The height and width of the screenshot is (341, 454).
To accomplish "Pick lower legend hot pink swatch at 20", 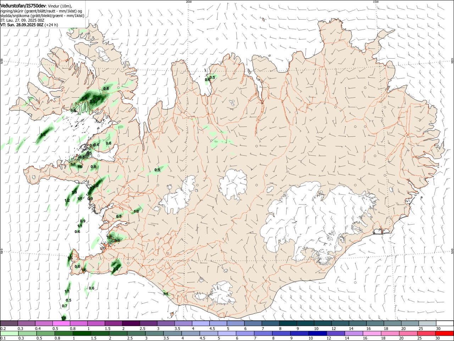I will click(408, 333).
